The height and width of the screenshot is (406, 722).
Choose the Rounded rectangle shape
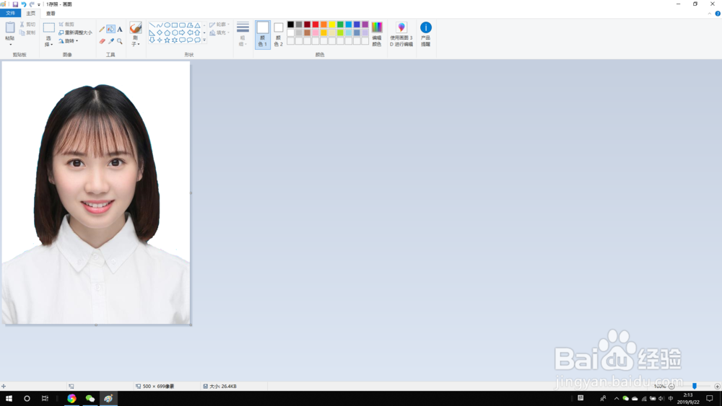point(182,25)
